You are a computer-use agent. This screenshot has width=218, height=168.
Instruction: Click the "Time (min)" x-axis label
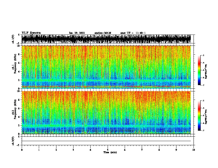click(x=110, y=152)
